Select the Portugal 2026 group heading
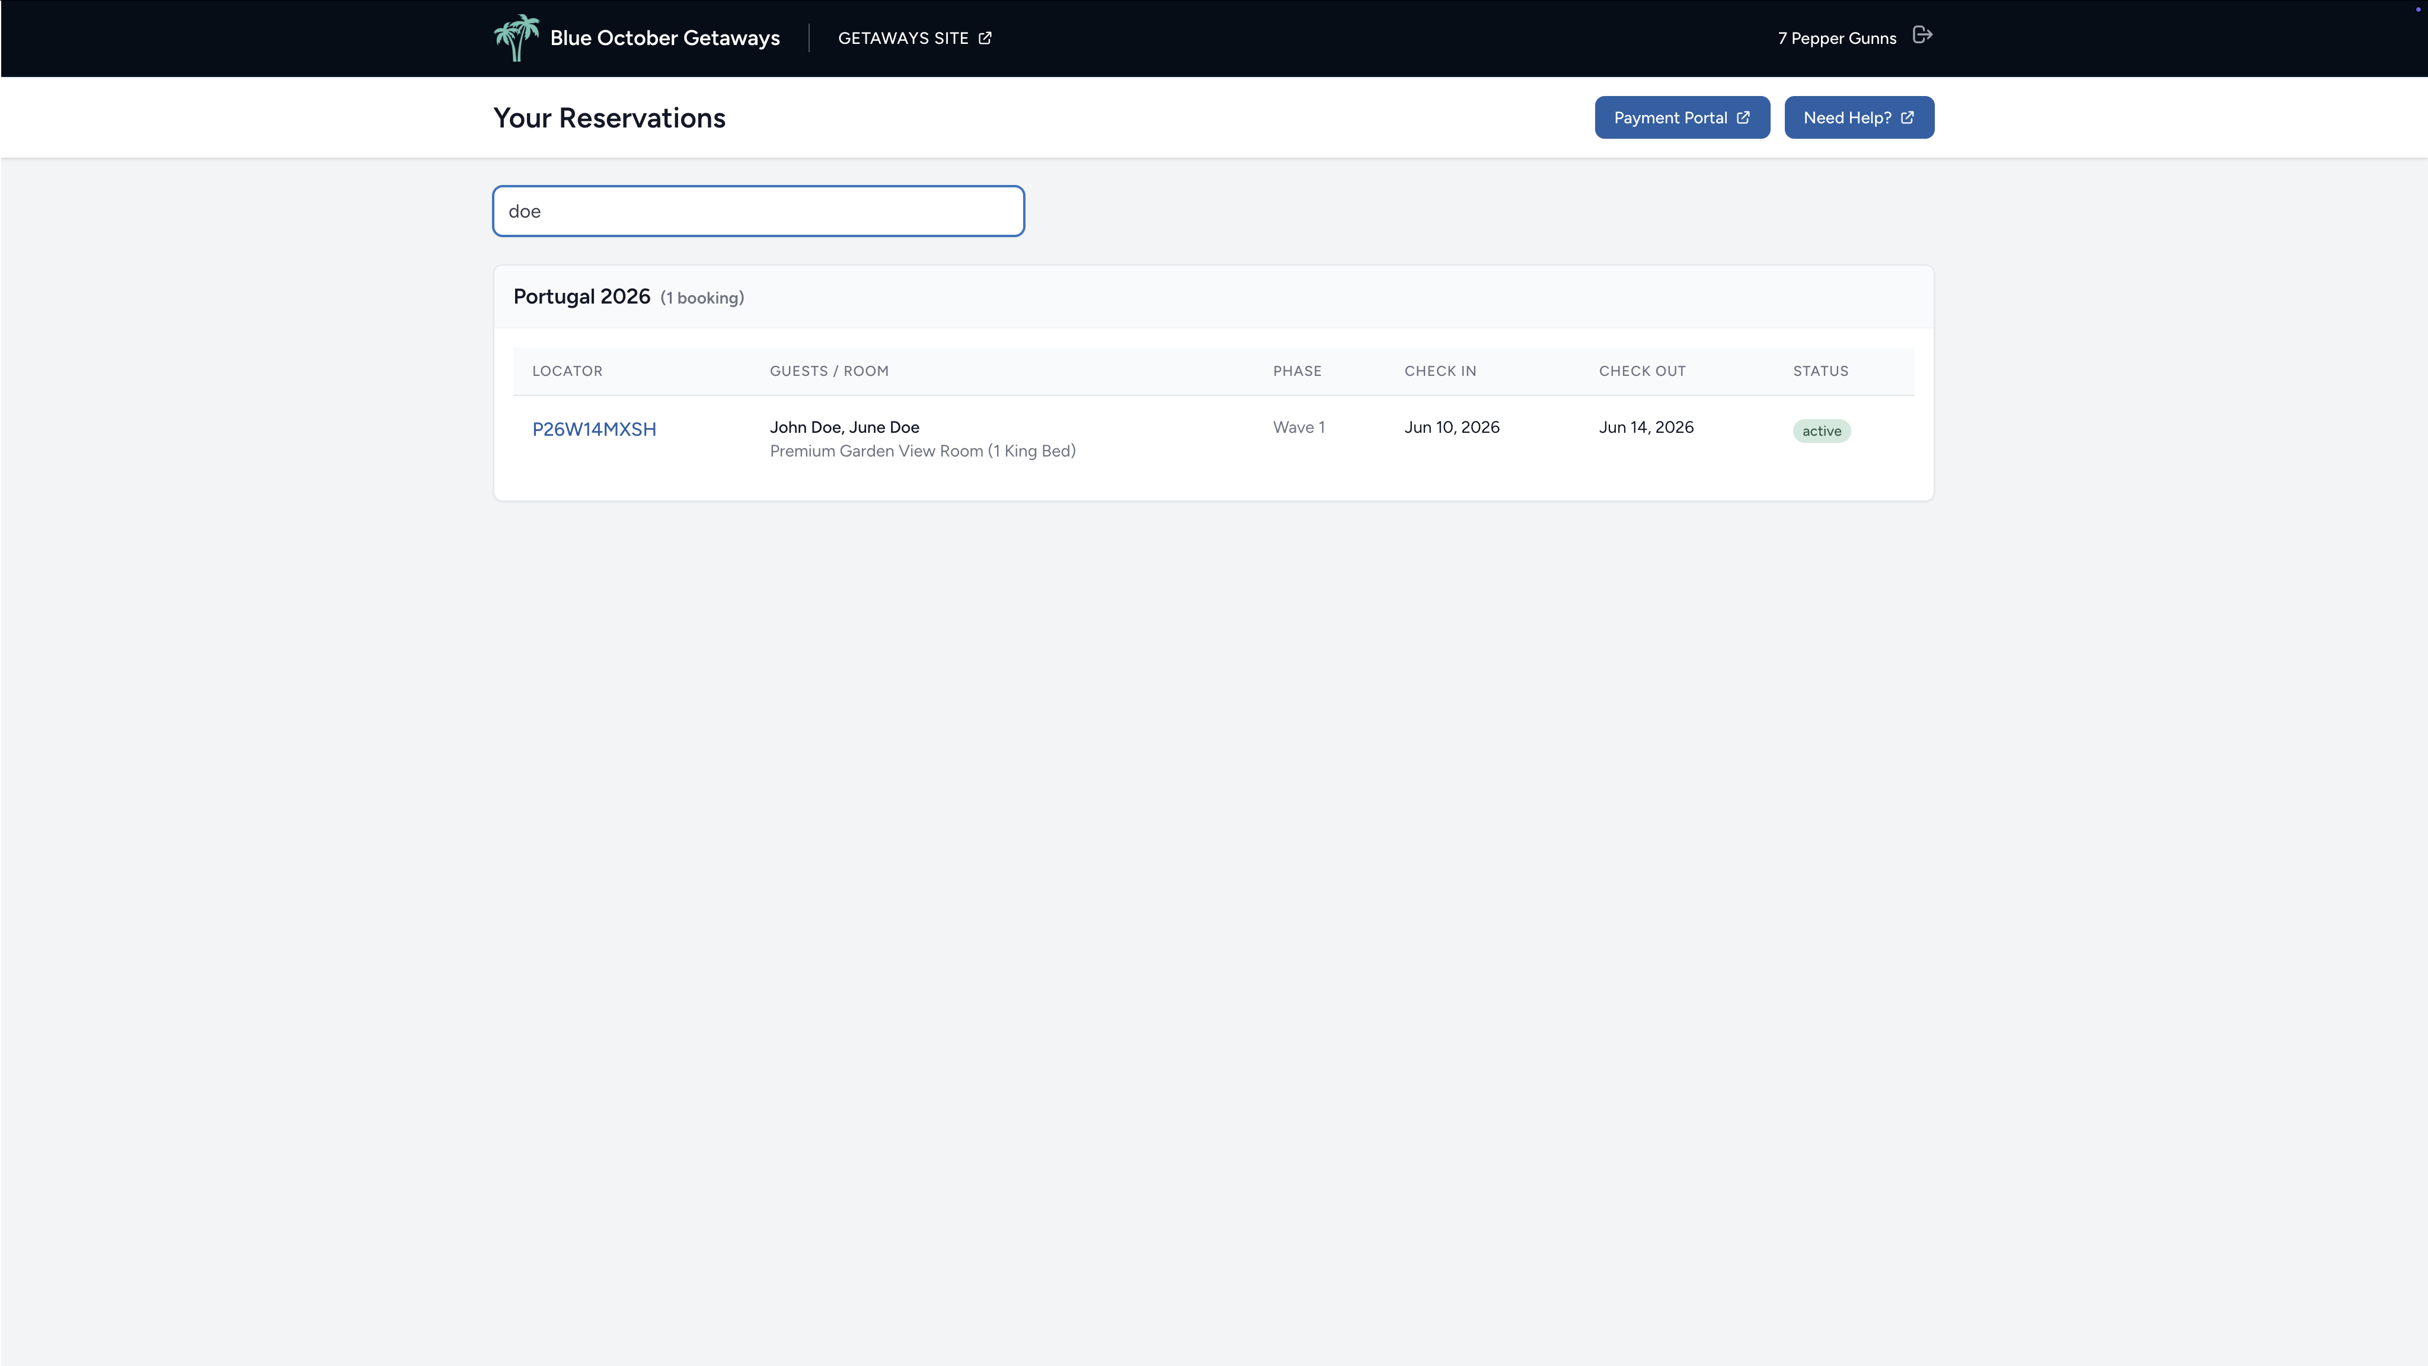Image resolution: width=2428 pixels, height=1366 pixels. click(582, 296)
